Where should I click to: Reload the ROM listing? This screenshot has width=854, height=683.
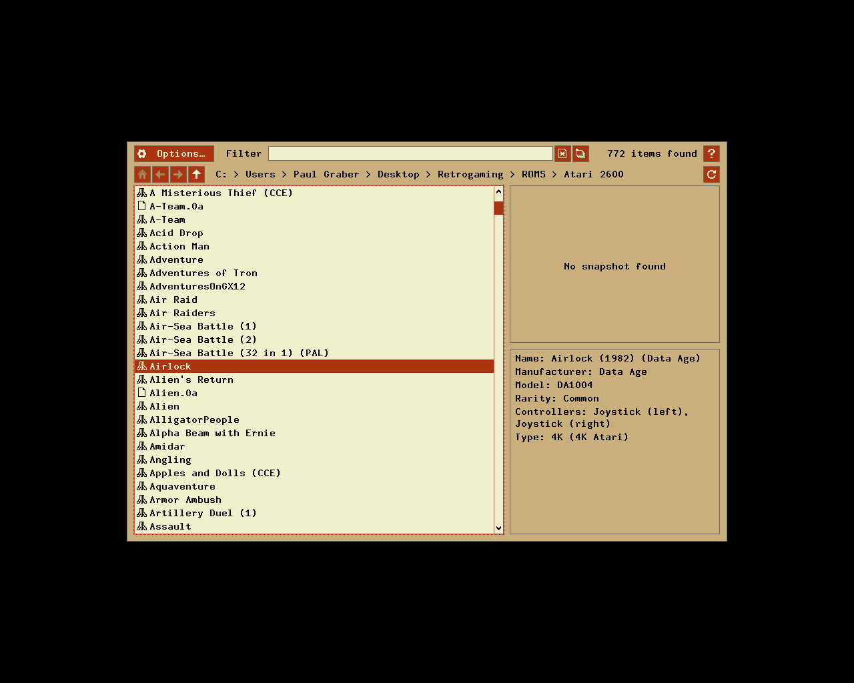[x=711, y=175]
